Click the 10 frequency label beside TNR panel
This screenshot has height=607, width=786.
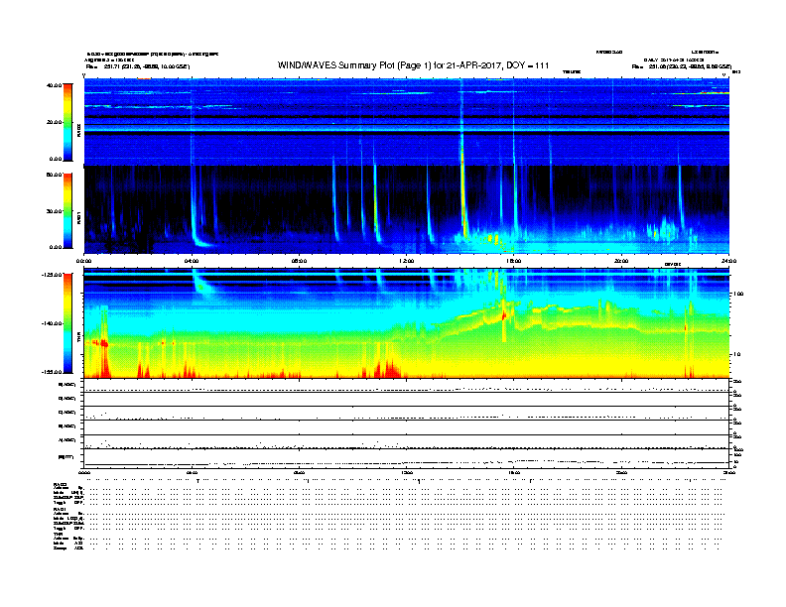(737, 355)
